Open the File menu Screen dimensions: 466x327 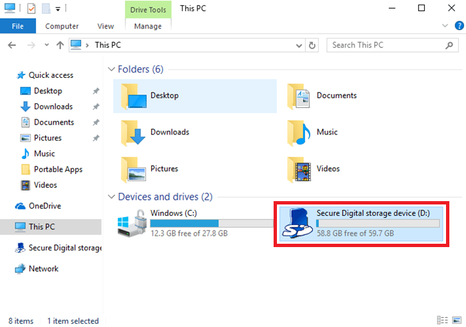[x=18, y=26]
